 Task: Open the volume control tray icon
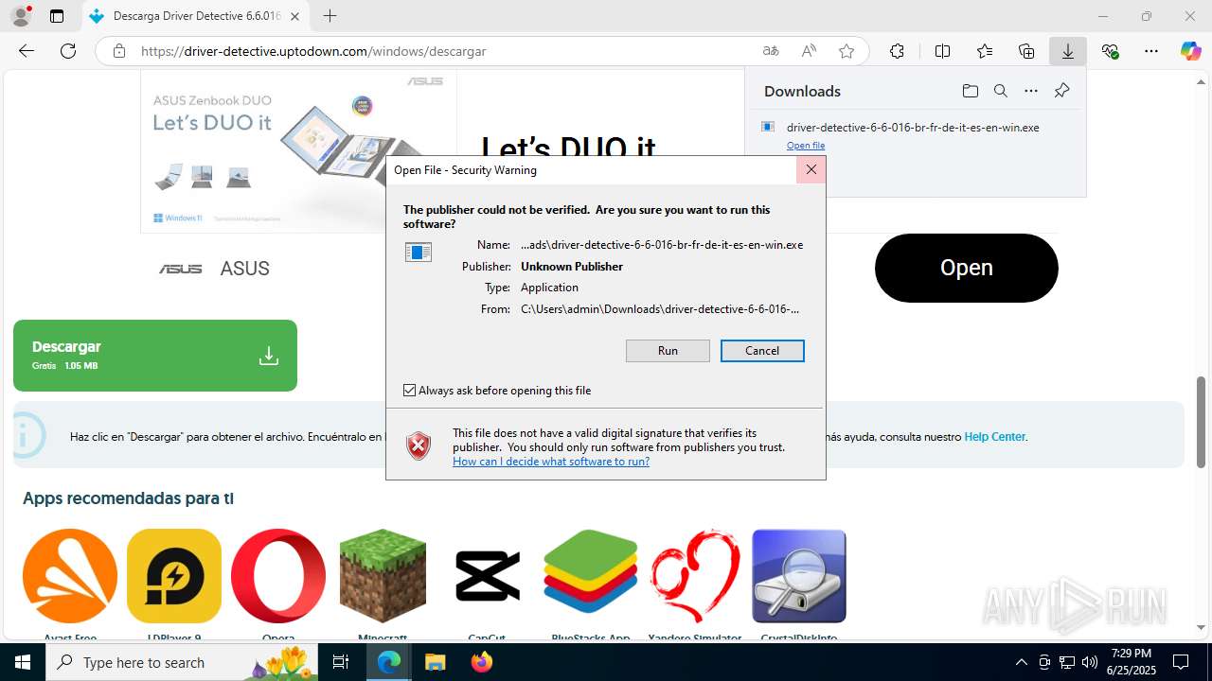(1090, 662)
